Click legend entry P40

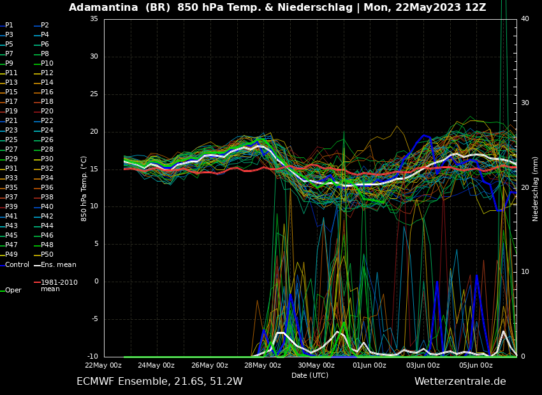pyautogui.click(x=43, y=207)
